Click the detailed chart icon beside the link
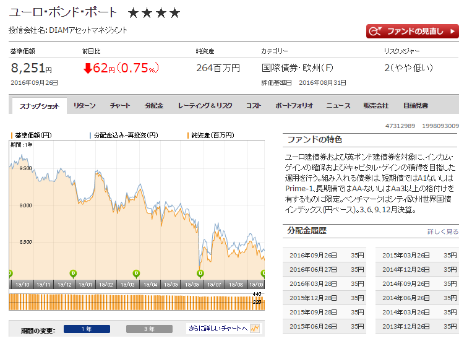The image size is (472, 341). (x=255, y=329)
